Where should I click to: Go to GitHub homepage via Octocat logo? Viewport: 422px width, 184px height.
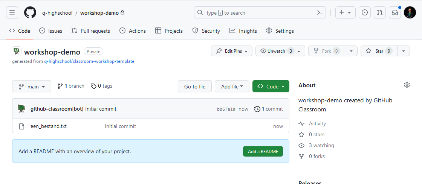tap(30, 13)
